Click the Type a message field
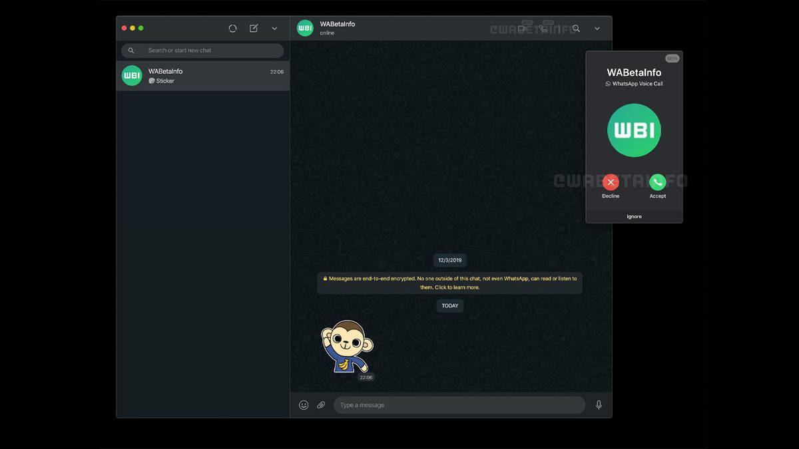 (459, 404)
